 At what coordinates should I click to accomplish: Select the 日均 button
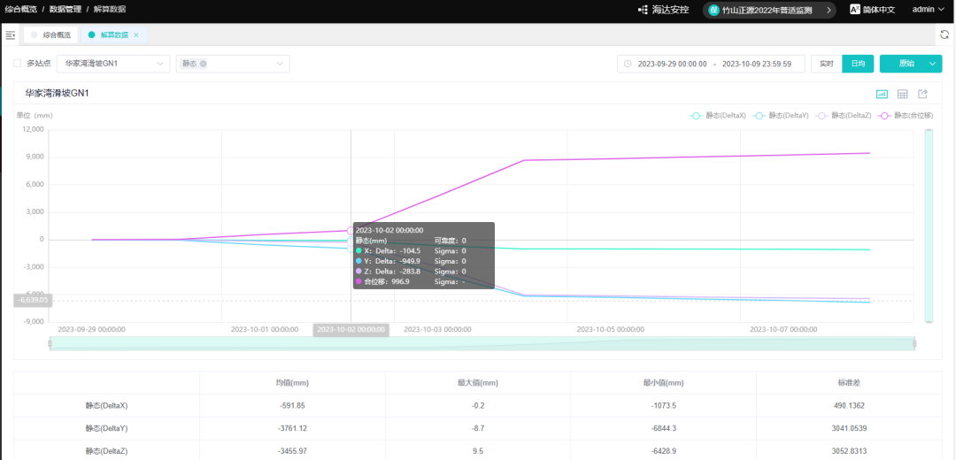858,64
